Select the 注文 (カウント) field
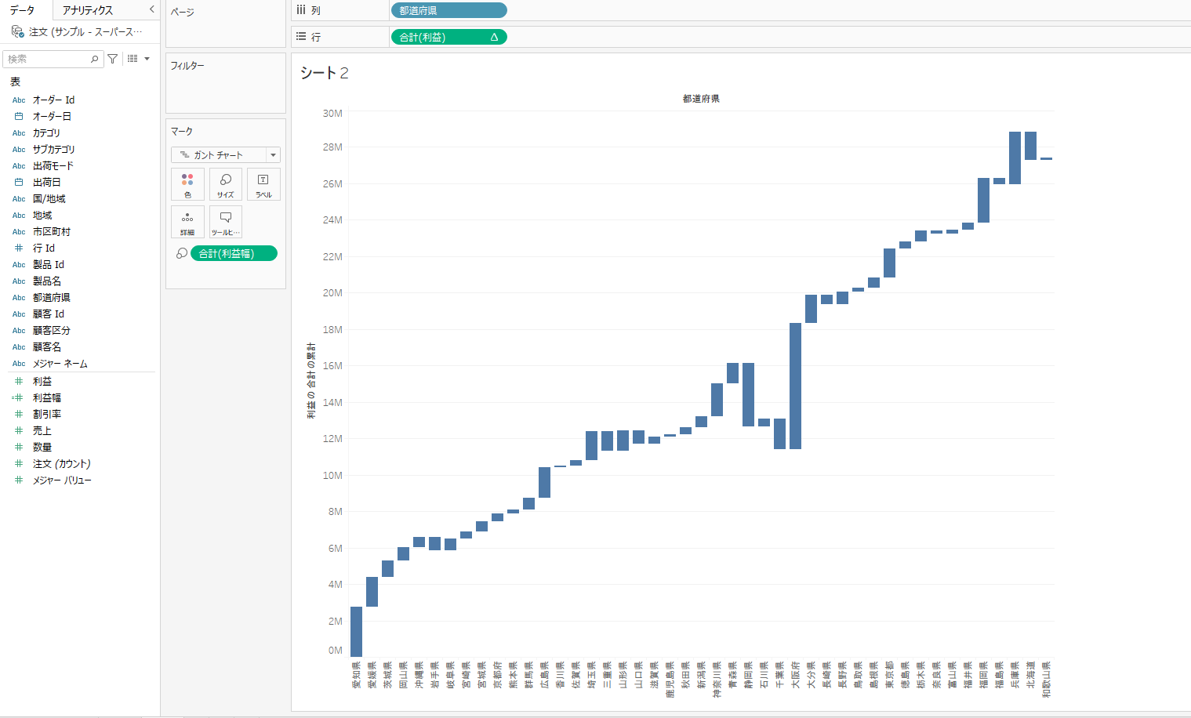The width and height of the screenshot is (1191, 718). 62,463
